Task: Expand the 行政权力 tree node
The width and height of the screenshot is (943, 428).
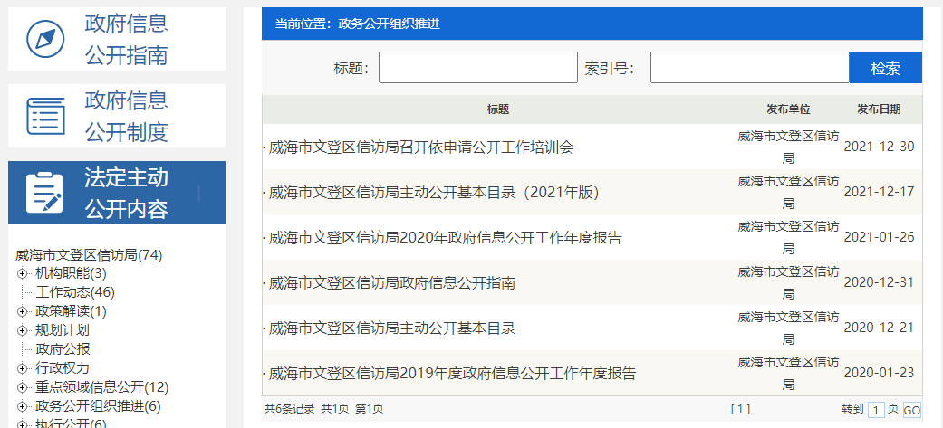Action: tap(22, 368)
